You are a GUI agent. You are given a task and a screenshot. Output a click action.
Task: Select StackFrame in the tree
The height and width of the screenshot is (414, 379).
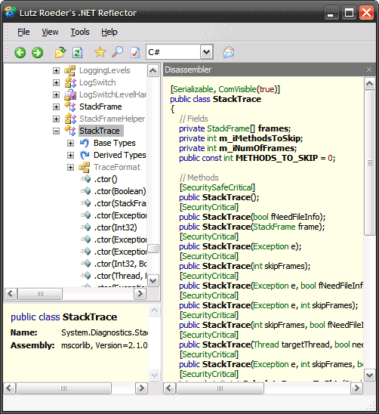pyautogui.click(x=100, y=107)
